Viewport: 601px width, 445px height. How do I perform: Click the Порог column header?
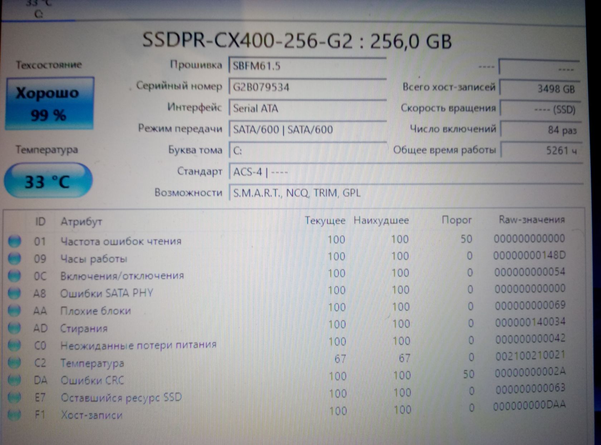[x=457, y=220]
